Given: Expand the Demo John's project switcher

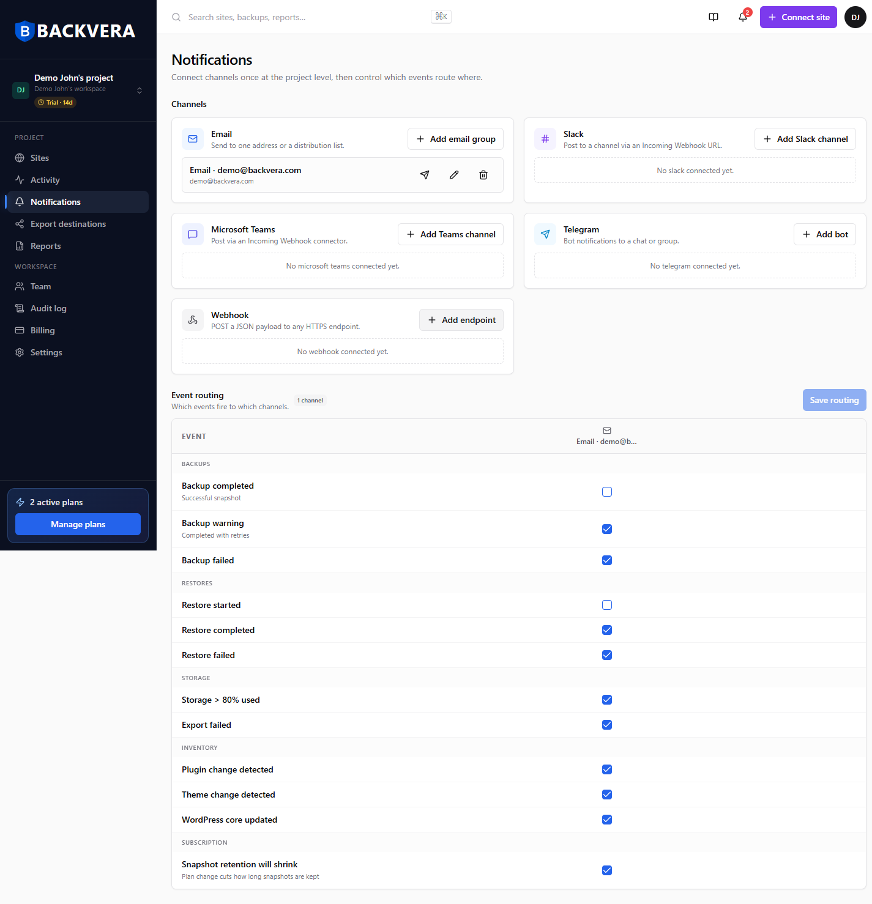Looking at the screenshot, I should point(78,90).
